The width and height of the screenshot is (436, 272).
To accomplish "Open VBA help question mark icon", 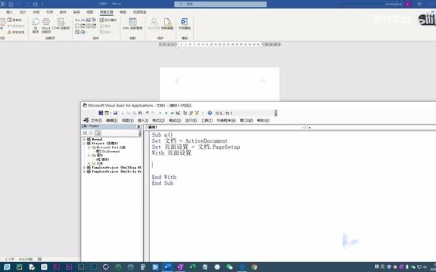I will point(210,113).
